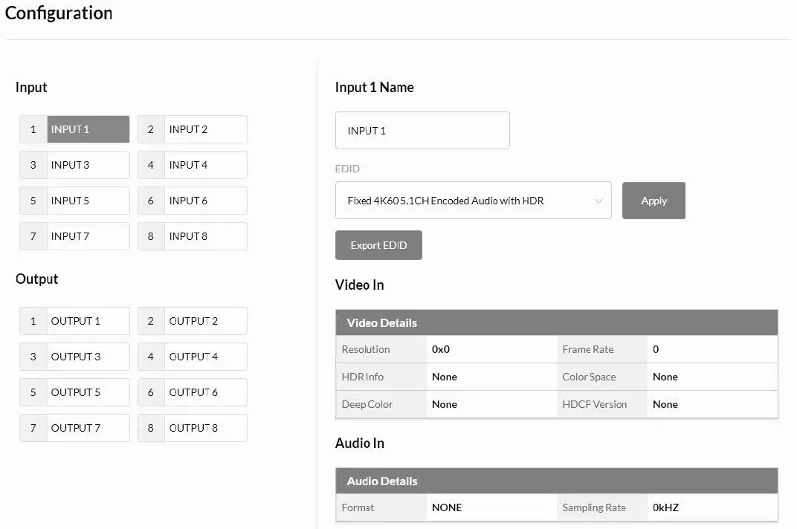Open the EDID dropdown list
The width and height of the screenshot is (797, 529).
pyautogui.click(x=473, y=201)
